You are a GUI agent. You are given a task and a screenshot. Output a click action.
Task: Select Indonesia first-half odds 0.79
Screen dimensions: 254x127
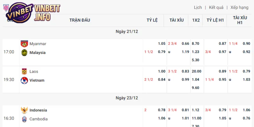223,110
